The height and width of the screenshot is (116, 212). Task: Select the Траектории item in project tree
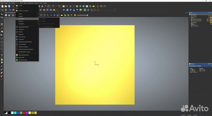tap(196, 26)
